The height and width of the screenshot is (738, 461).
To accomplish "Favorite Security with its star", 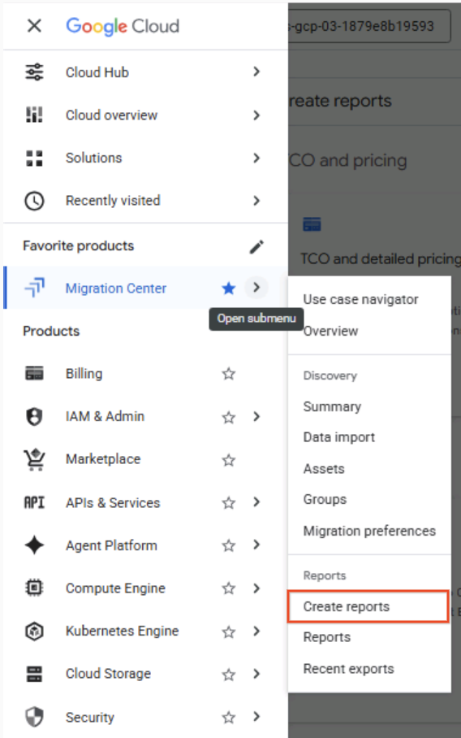I will (229, 718).
